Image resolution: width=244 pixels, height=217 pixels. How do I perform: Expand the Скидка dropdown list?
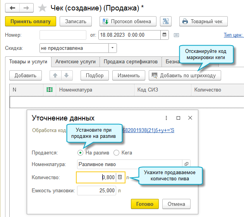(x=112, y=48)
